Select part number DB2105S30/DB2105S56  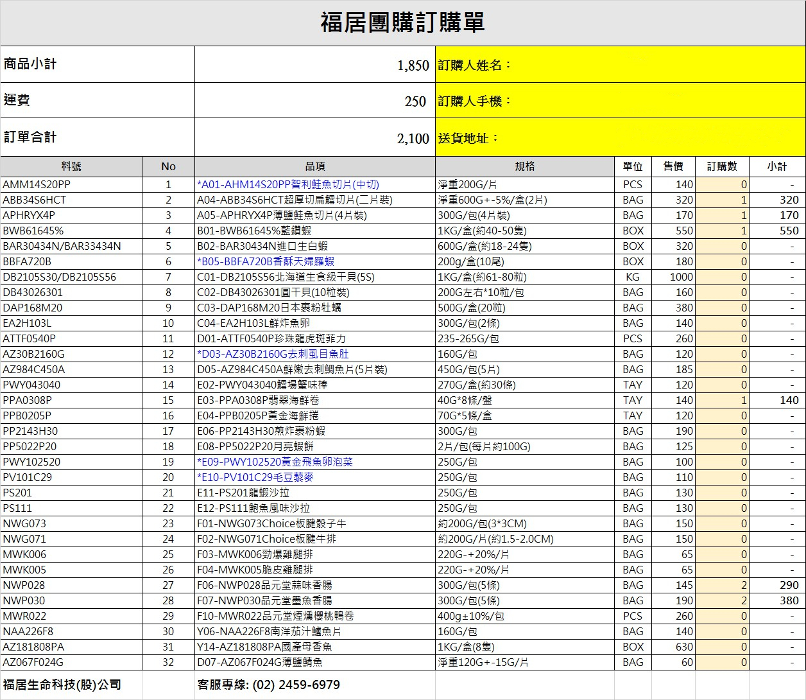60,277
